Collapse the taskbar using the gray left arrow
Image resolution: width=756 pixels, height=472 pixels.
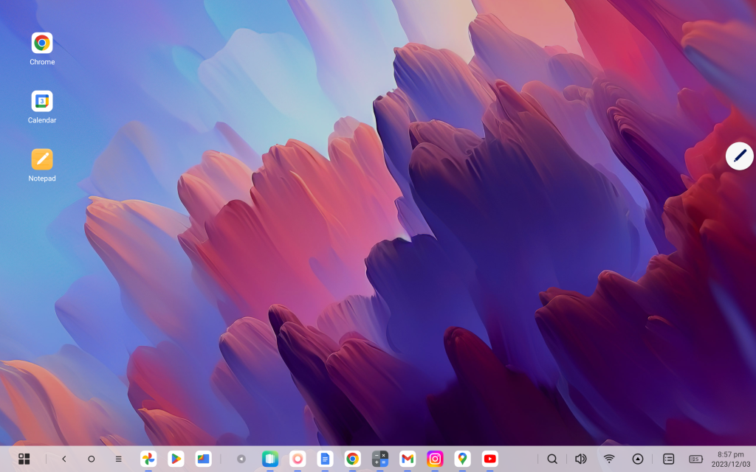coord(241,459)
